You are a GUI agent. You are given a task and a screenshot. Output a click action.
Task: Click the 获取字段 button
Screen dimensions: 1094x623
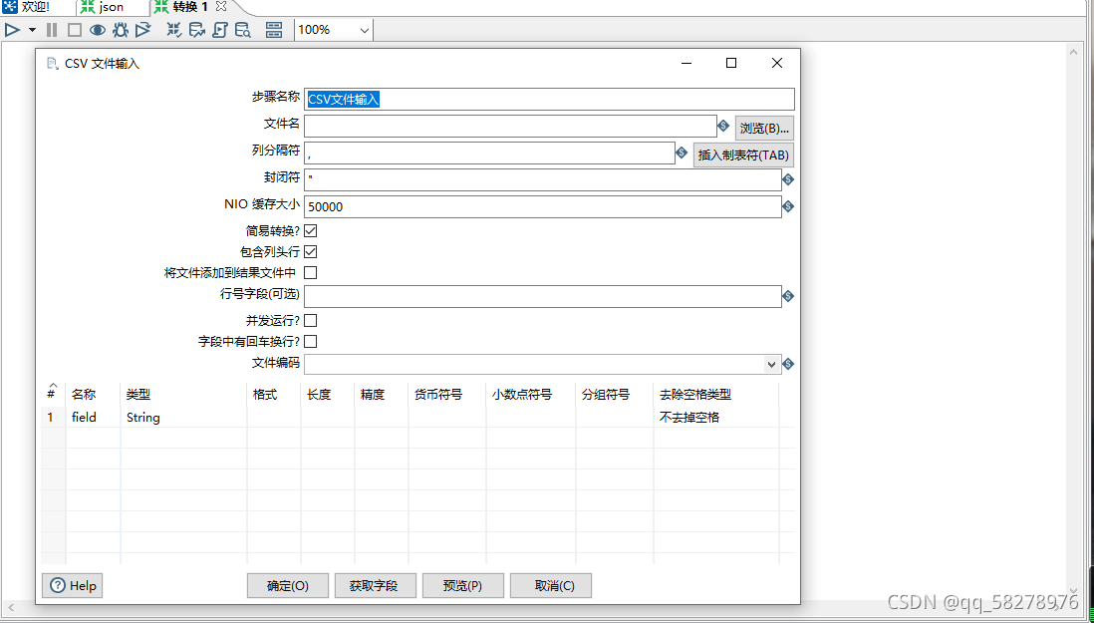point(376,585)
